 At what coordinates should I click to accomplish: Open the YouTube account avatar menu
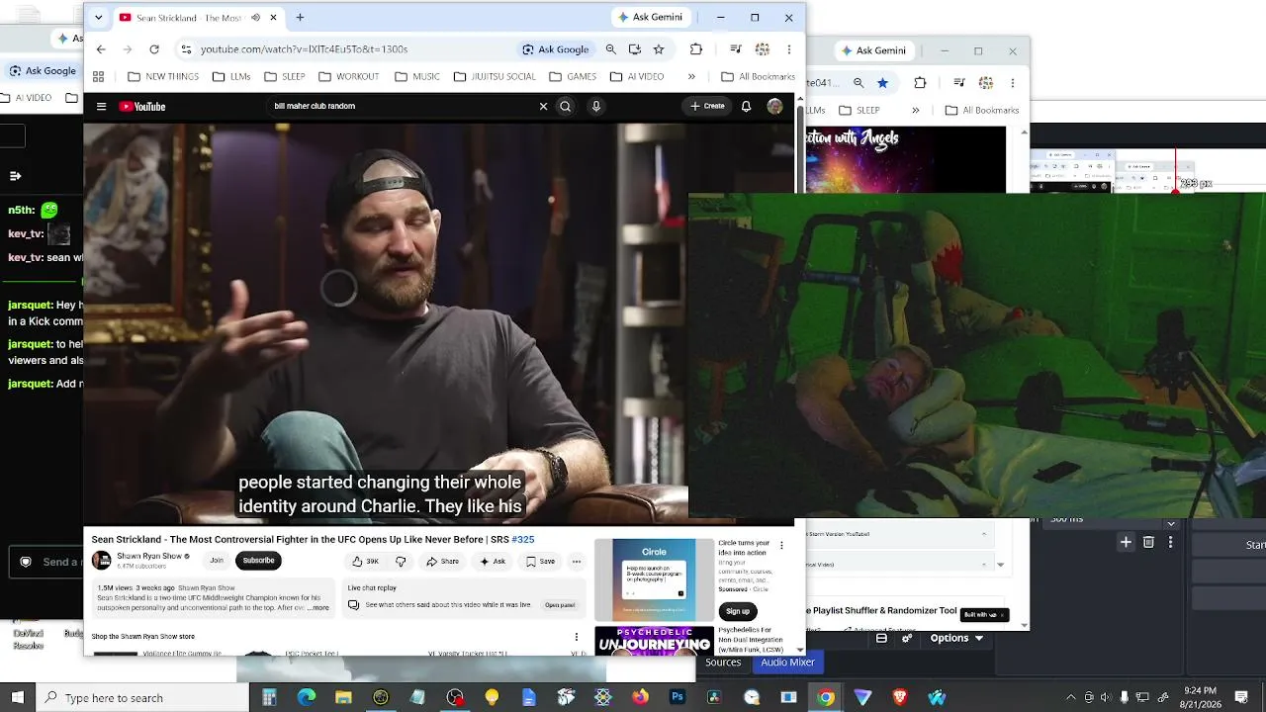click(774, 107)
